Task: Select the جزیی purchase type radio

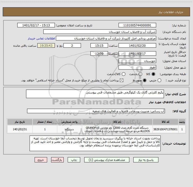Action: 159,80
